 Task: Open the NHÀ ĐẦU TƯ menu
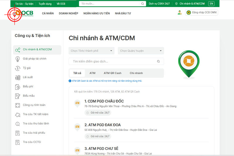123,13
